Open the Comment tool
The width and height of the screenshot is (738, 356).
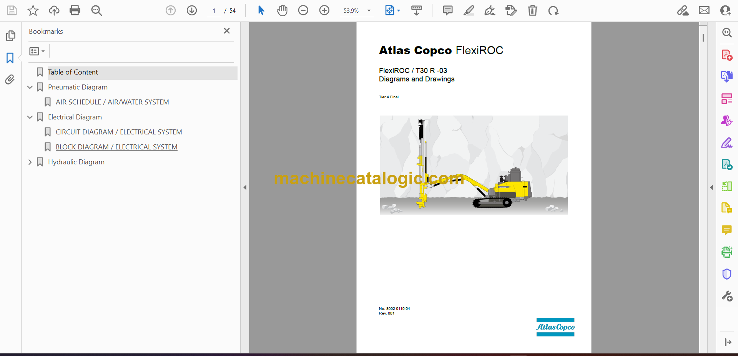[x=727, y=230]
